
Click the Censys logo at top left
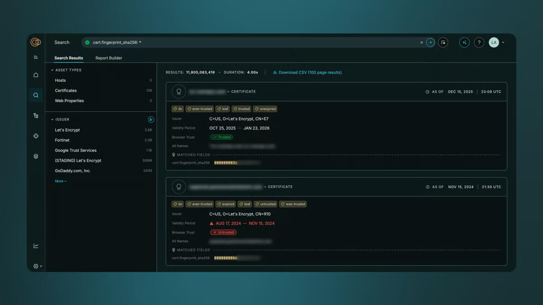point(36,42)
